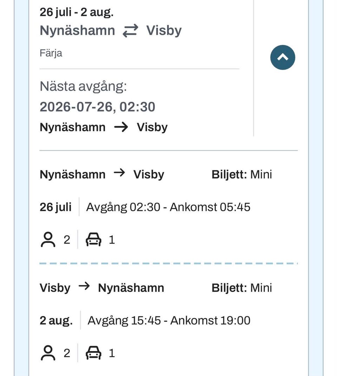Click the Färja label
The height and width of the screenshot is (376, 337).
point(51,53)
